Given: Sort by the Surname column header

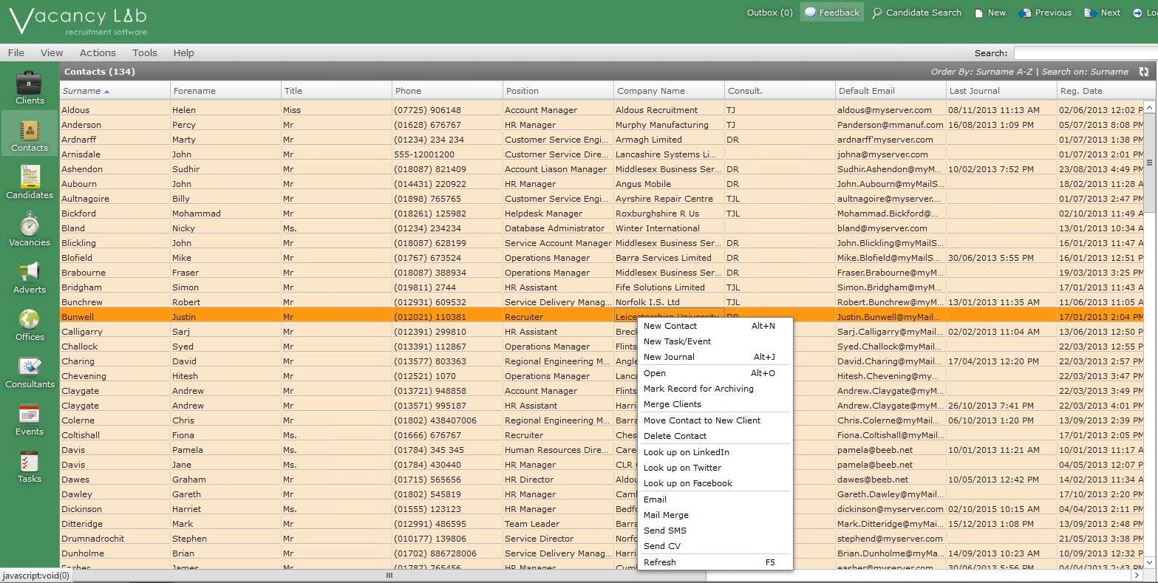Looking at the screenshot, I should (x=84, y=90).
